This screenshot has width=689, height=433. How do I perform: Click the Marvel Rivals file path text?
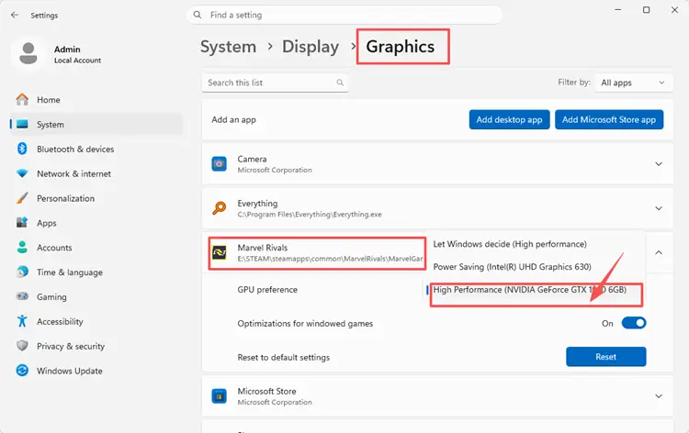pyautogui.click(x=330, y=259)
